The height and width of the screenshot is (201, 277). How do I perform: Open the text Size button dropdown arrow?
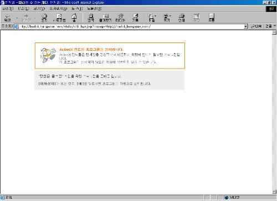170,16
